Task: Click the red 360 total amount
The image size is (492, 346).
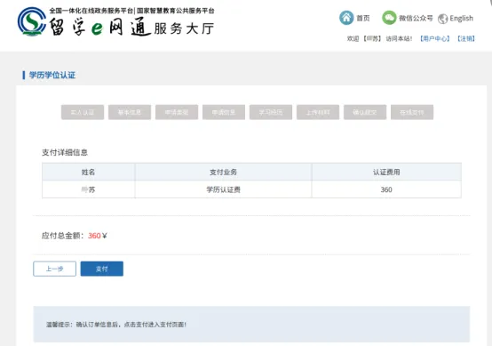Action: 94,236
